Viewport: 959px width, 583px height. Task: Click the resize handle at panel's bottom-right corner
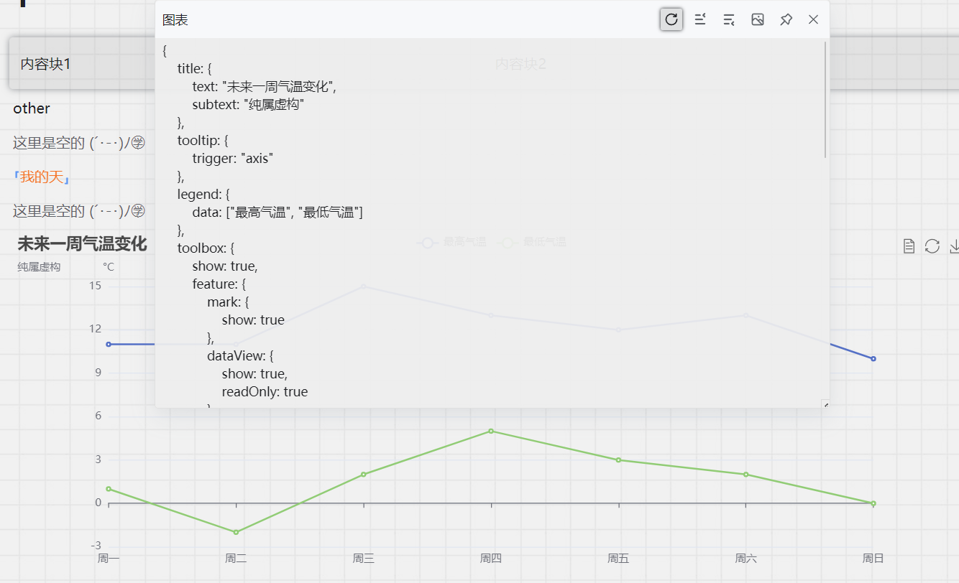click(825, 404)
